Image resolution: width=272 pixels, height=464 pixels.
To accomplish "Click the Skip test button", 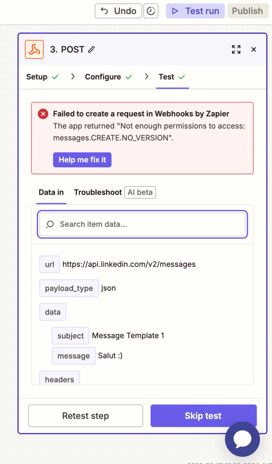I will (x=203, y=416).
